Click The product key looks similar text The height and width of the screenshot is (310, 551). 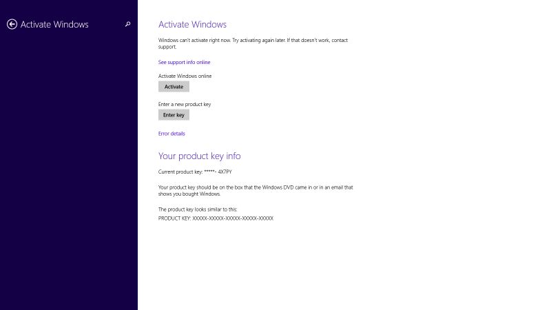click(x=198, y=209)
